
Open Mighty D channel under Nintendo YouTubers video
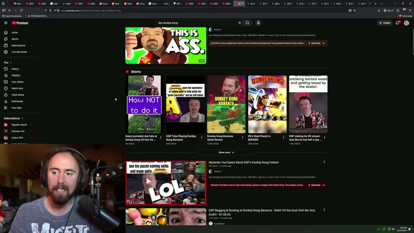[x=218, y=172]
